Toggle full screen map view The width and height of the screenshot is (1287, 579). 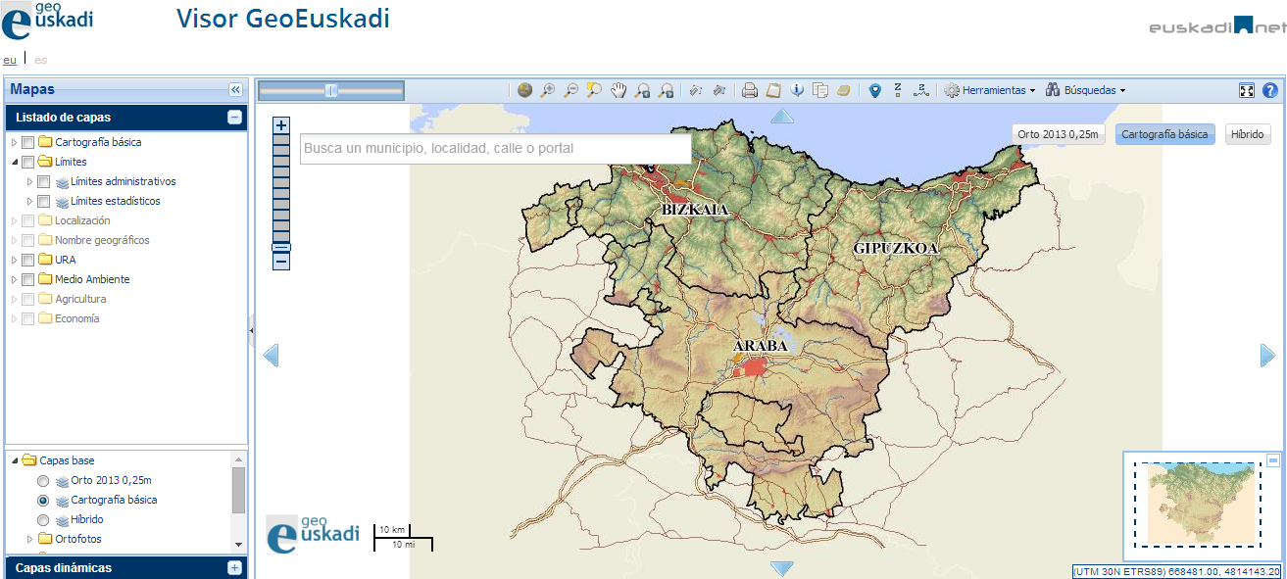1247,90
